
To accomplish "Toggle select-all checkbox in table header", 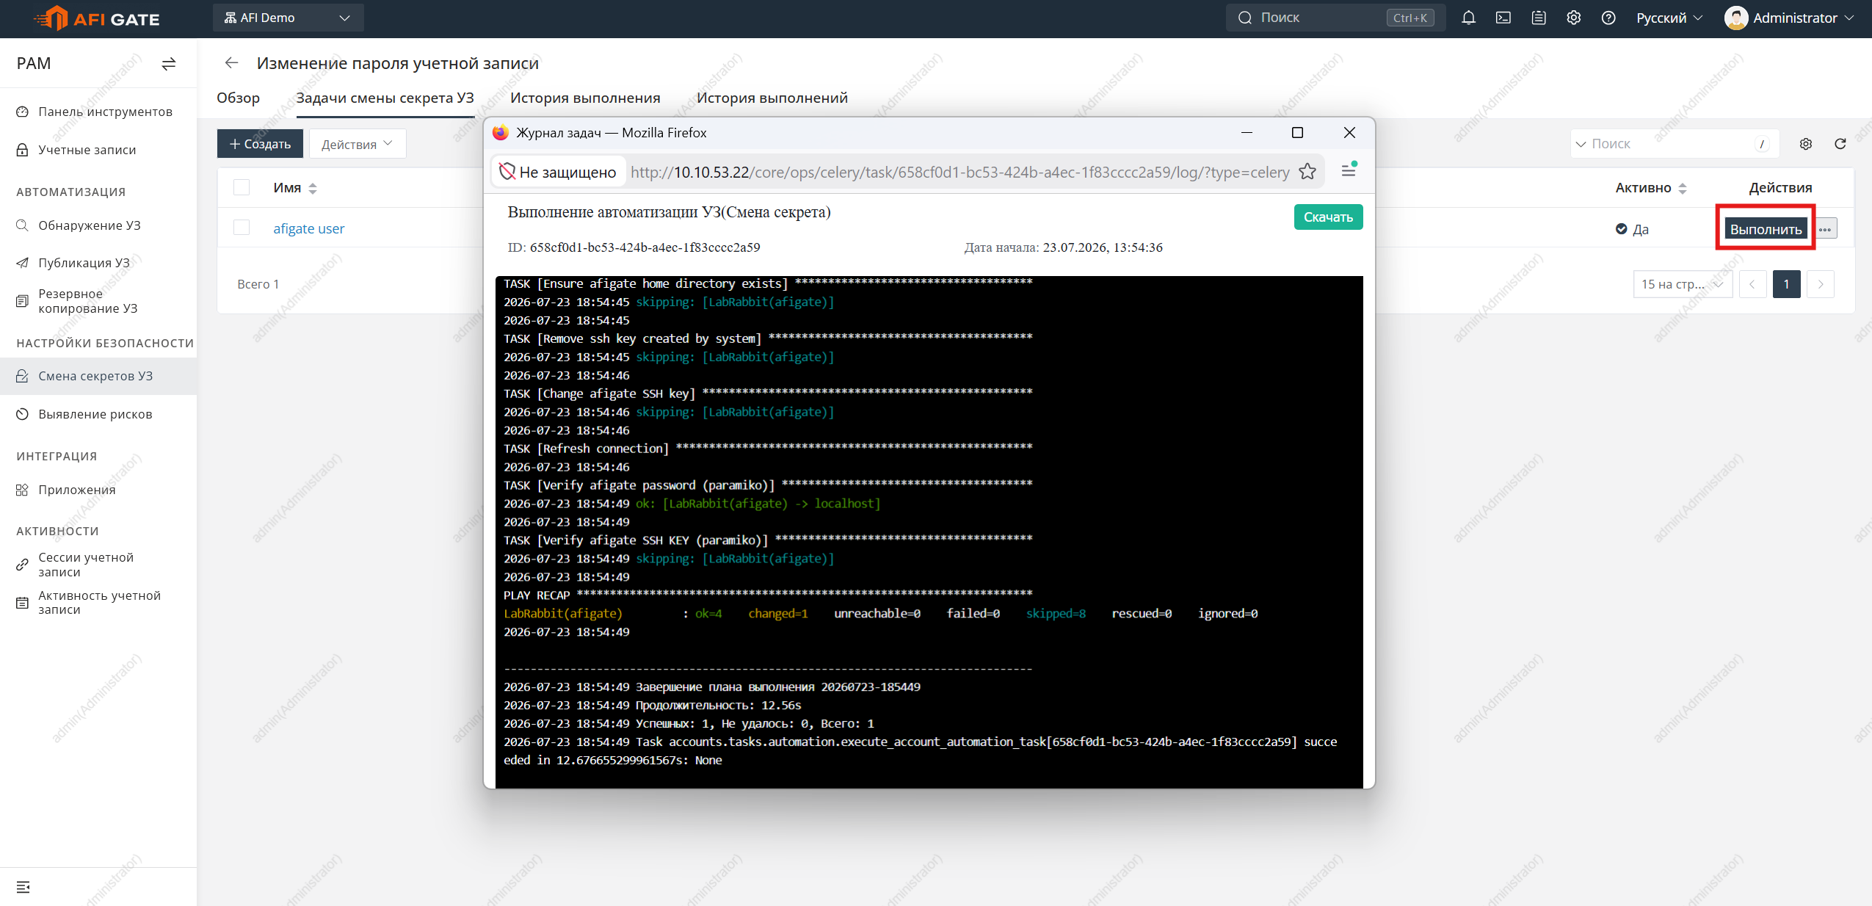I will pos(242,187).
